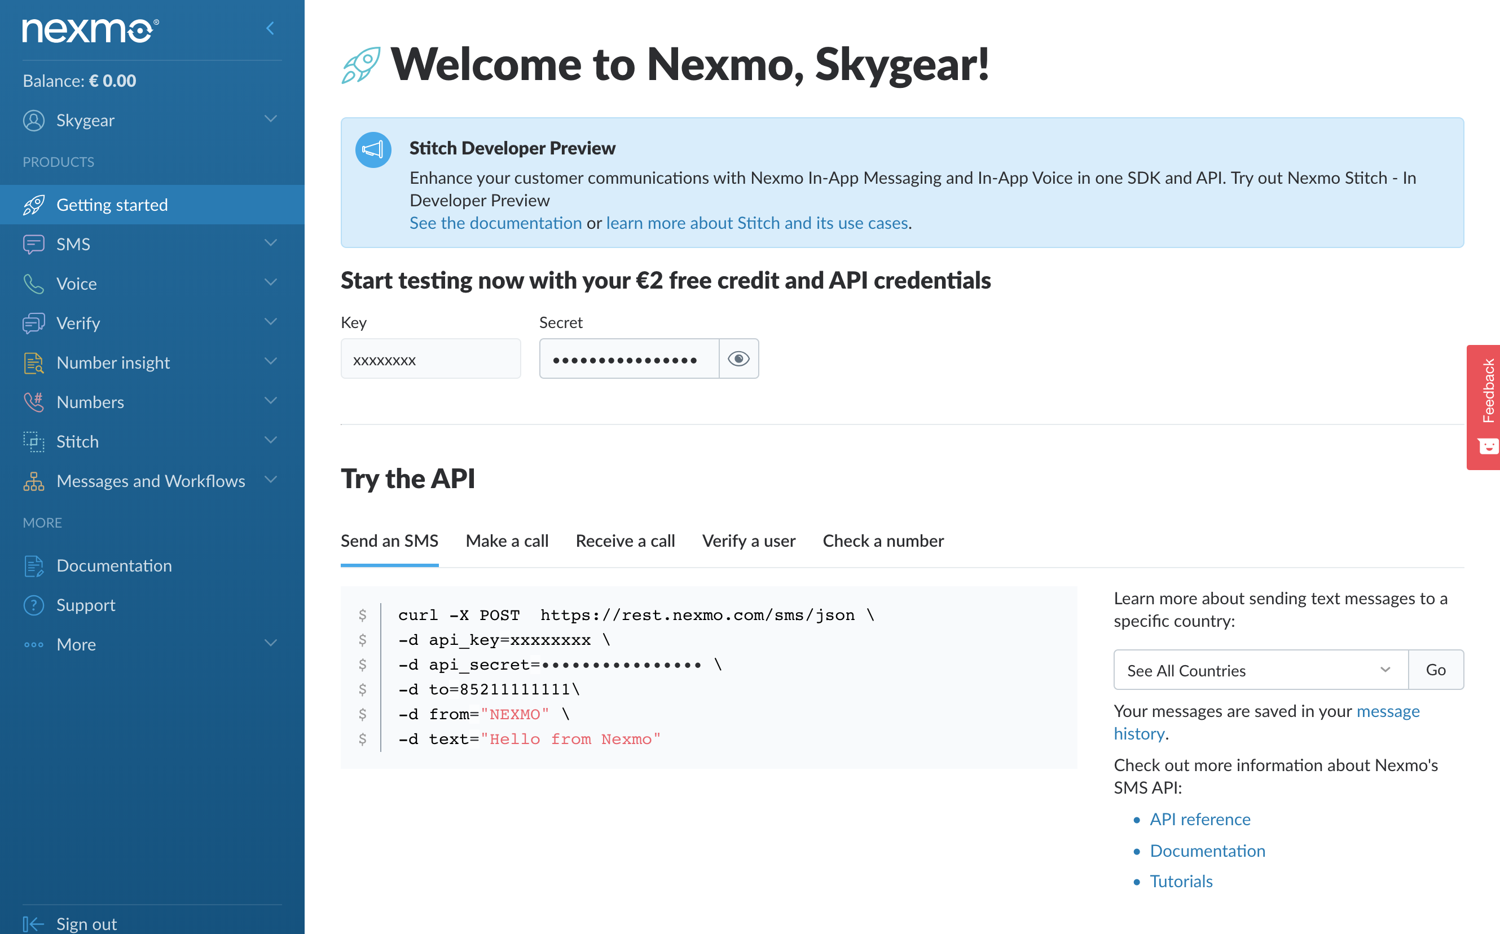Viewport: 1500px width, 934px height.
Task: Click the Secret password field
Action: [629, 358]
